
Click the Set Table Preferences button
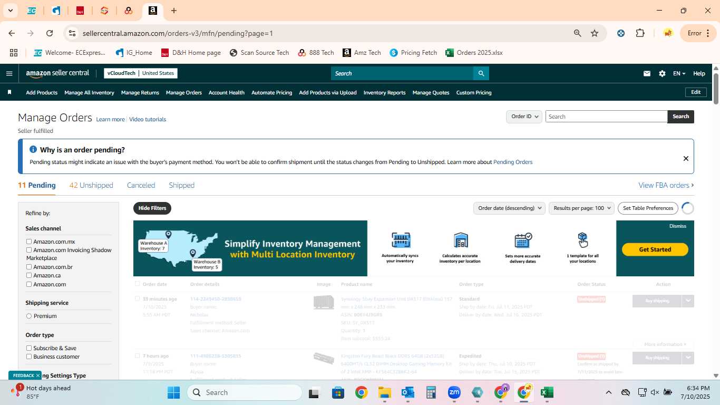(648, 208)
